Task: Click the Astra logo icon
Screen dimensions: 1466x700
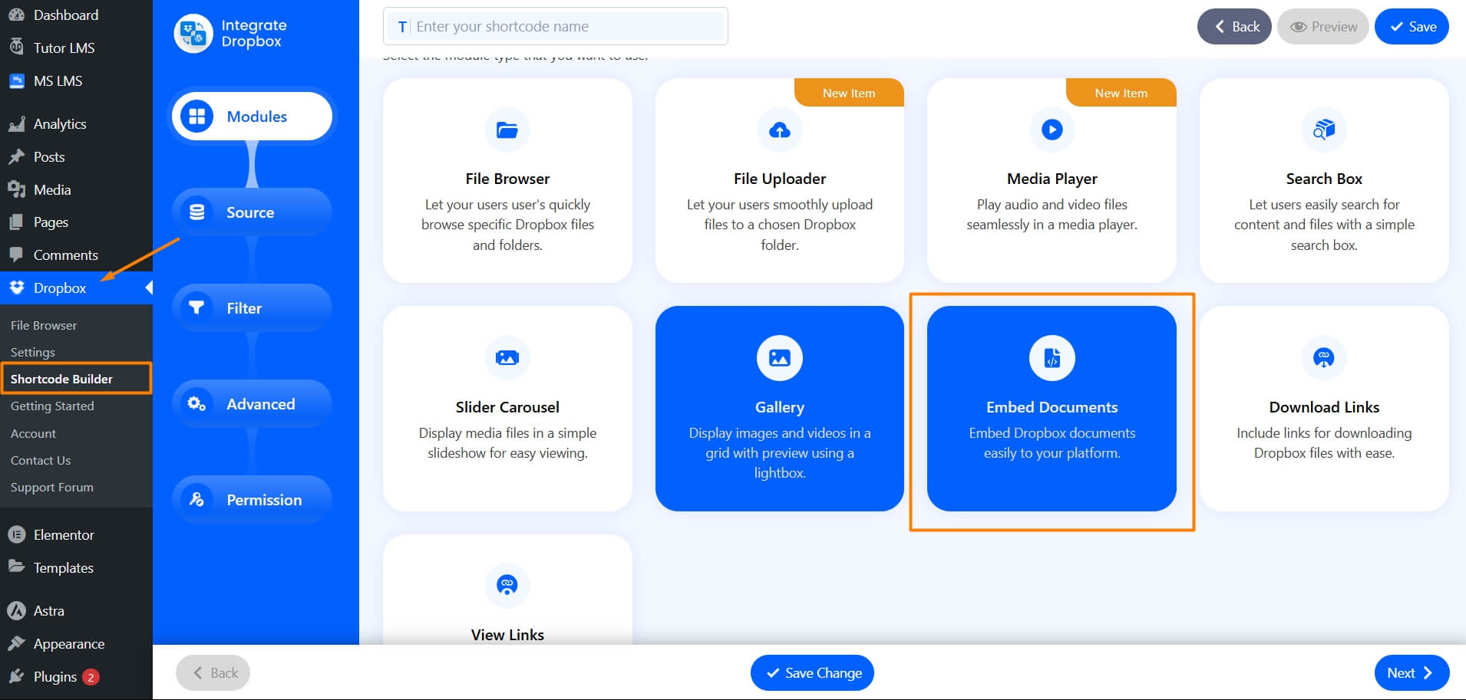Action: (16, 610)
